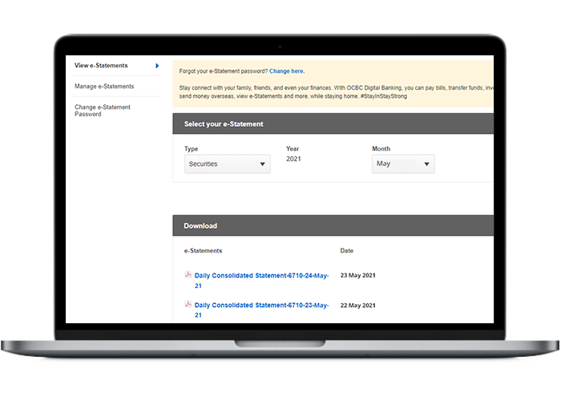Viewport: 561px width, 401px height.
Task: Download Daily Consolidated Statement-6710-23-May-21
Action: 261,310
